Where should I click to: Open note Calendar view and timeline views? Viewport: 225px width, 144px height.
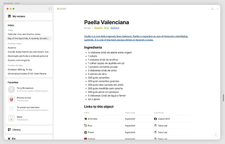coord(24,34)
